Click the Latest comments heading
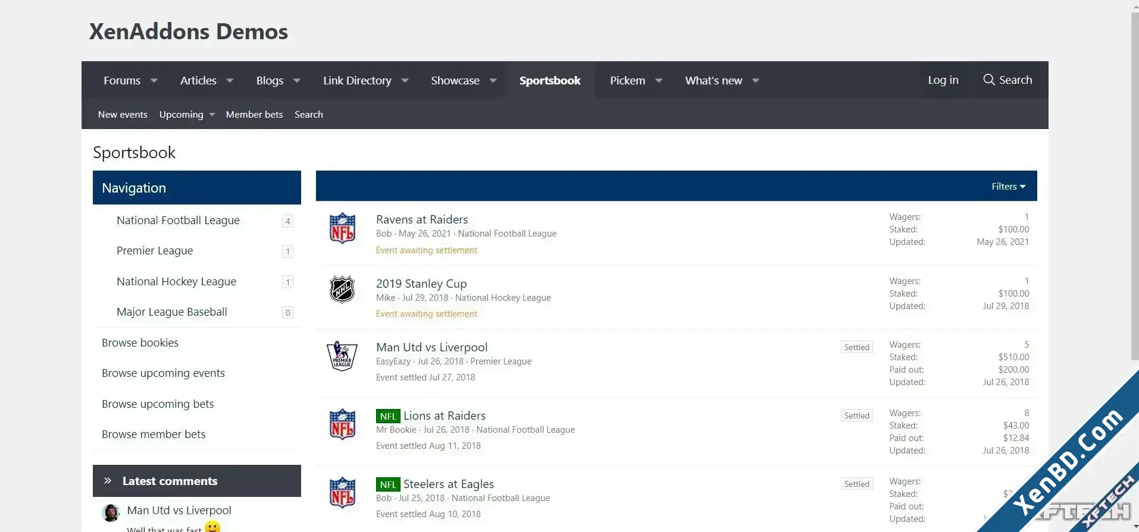 point(170,481)
